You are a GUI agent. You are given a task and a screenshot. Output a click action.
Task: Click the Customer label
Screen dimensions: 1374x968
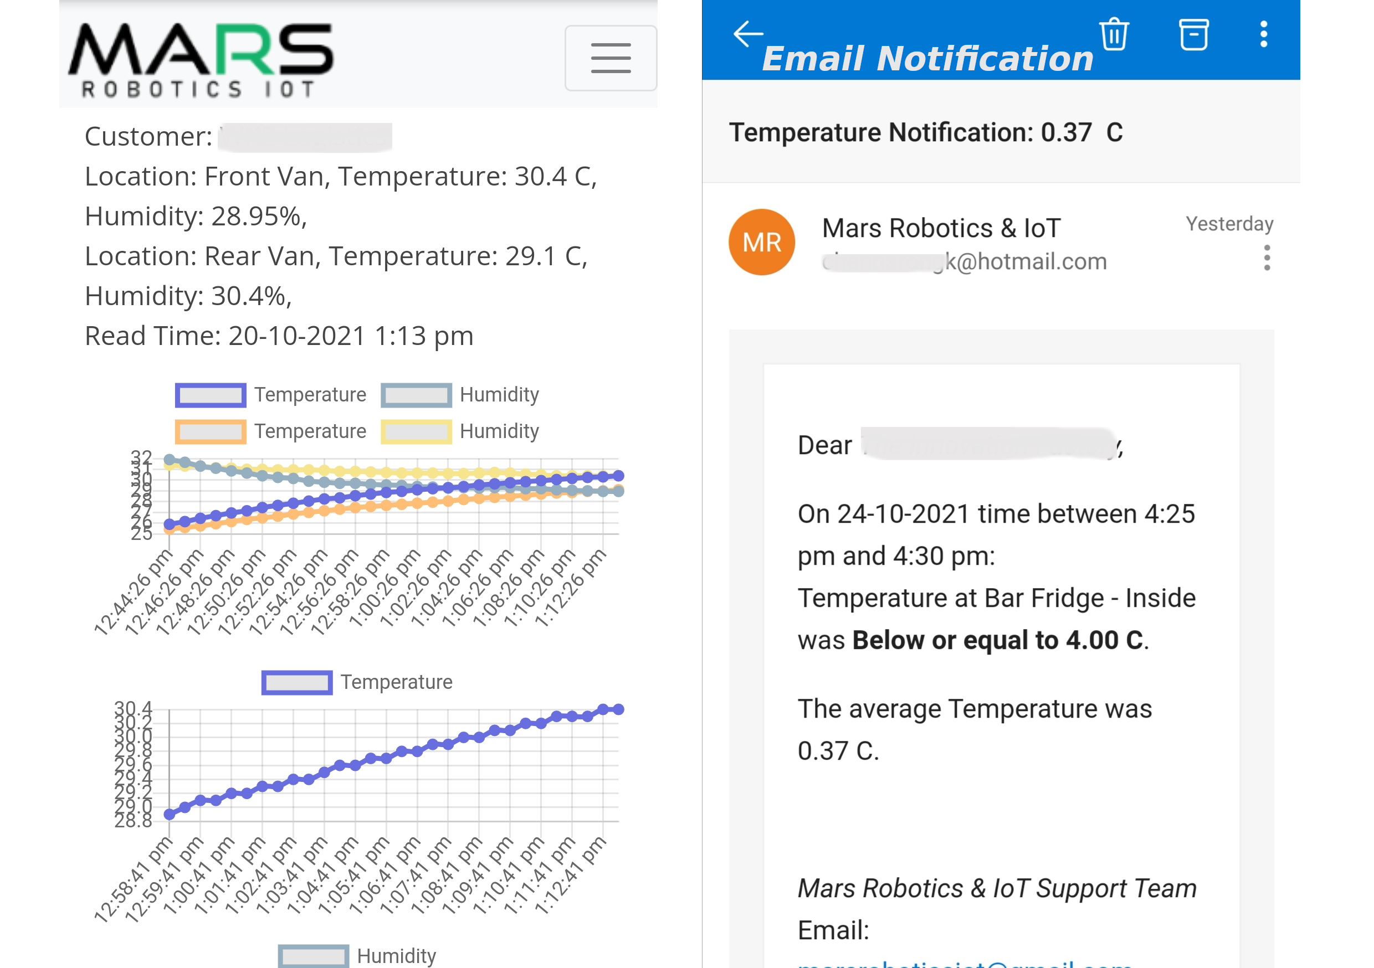coord(148,136)
